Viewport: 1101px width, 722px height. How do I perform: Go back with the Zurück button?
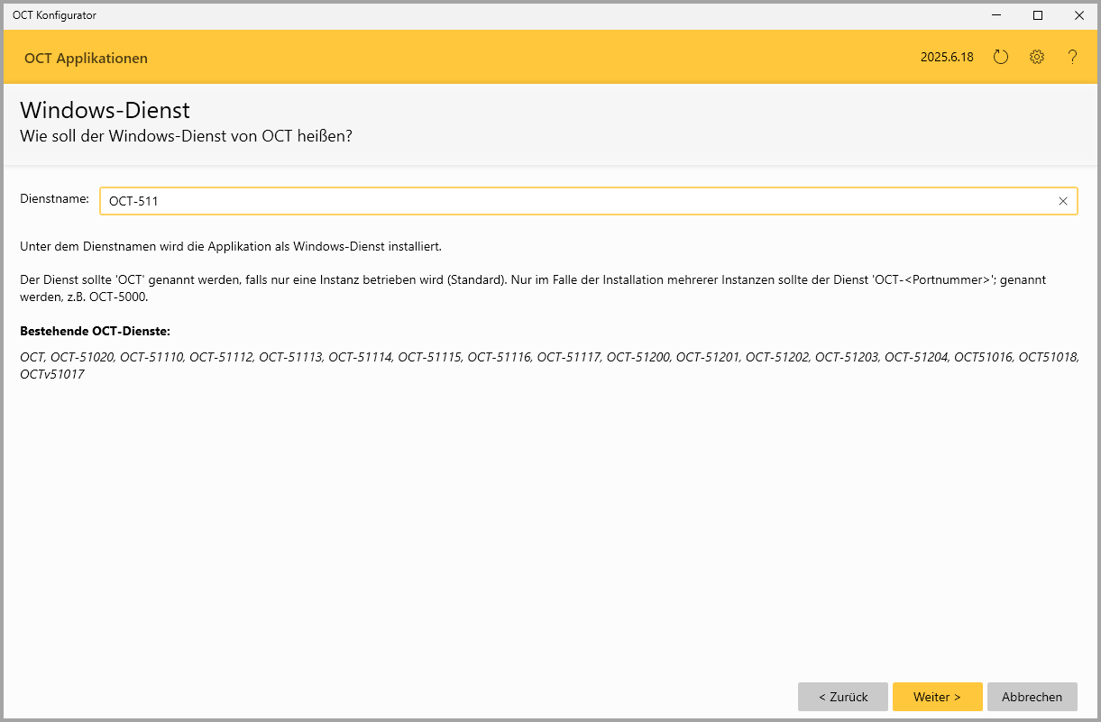[843, 697]
